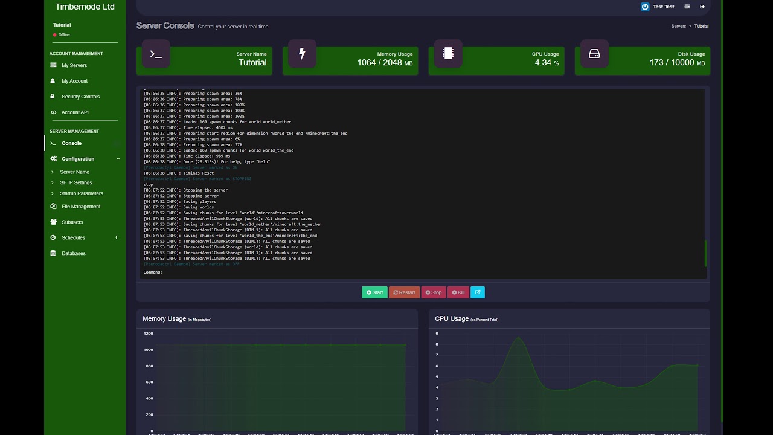773x435 pixels.
Task: Click the Server Name terminal card icon
Action: pyautogui.click(x=156, y=54)
